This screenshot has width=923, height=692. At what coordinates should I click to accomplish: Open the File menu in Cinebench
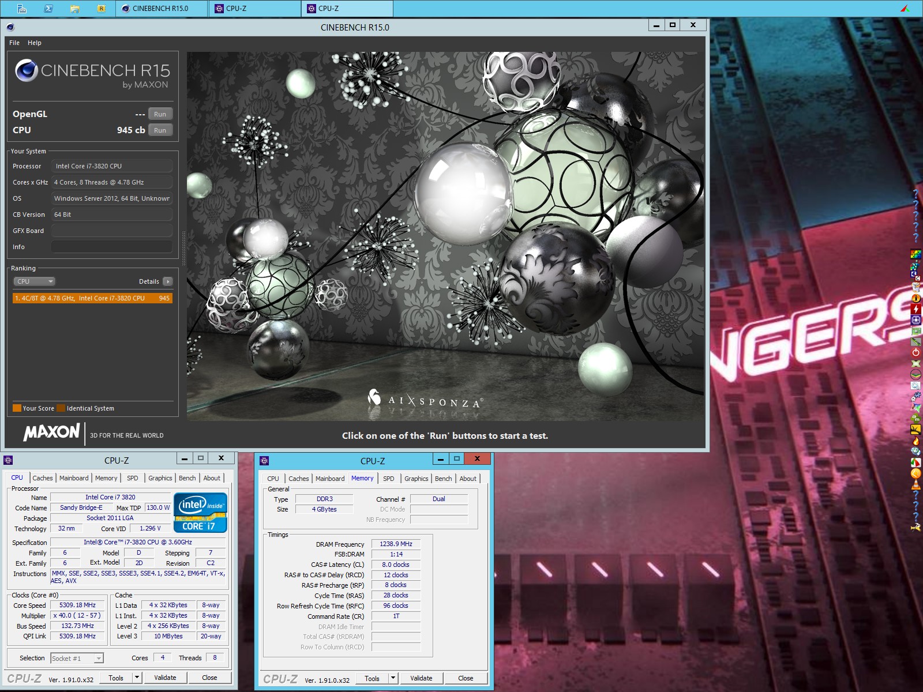14,43
